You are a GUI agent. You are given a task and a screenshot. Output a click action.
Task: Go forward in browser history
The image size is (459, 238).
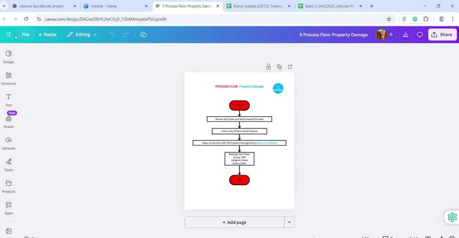click(x=15, y=19)
